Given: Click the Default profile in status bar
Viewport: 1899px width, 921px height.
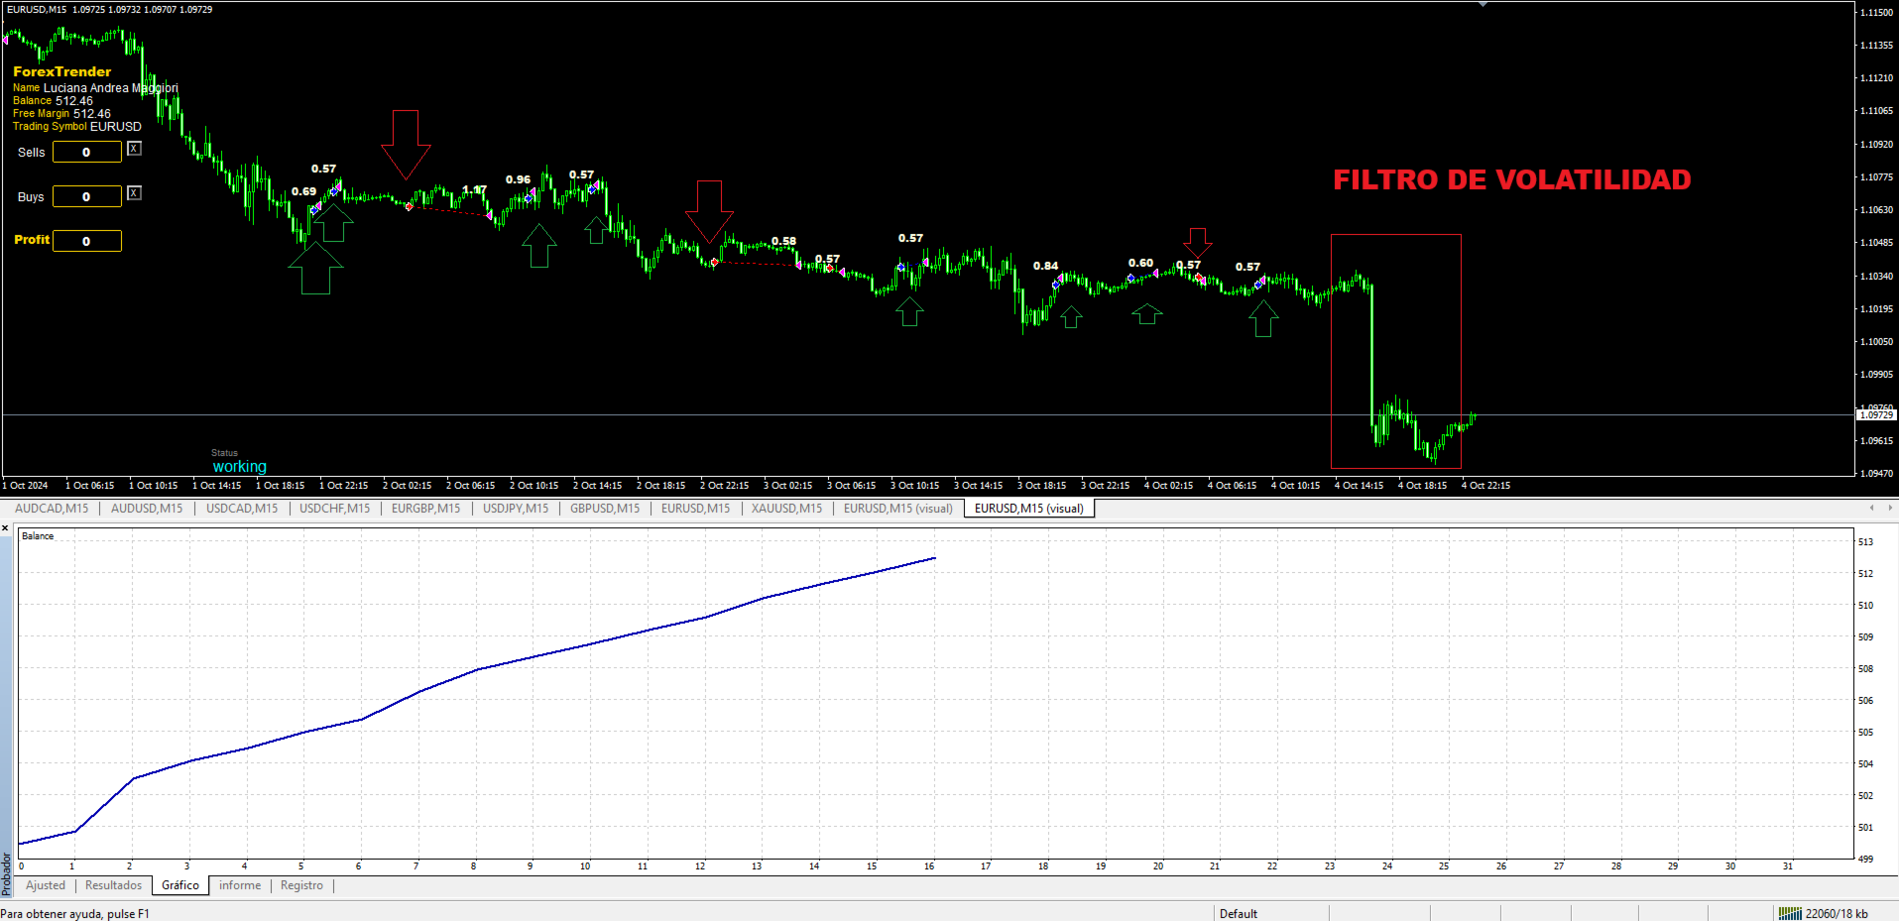Looking at the screenshot, I should [1239, 913].
